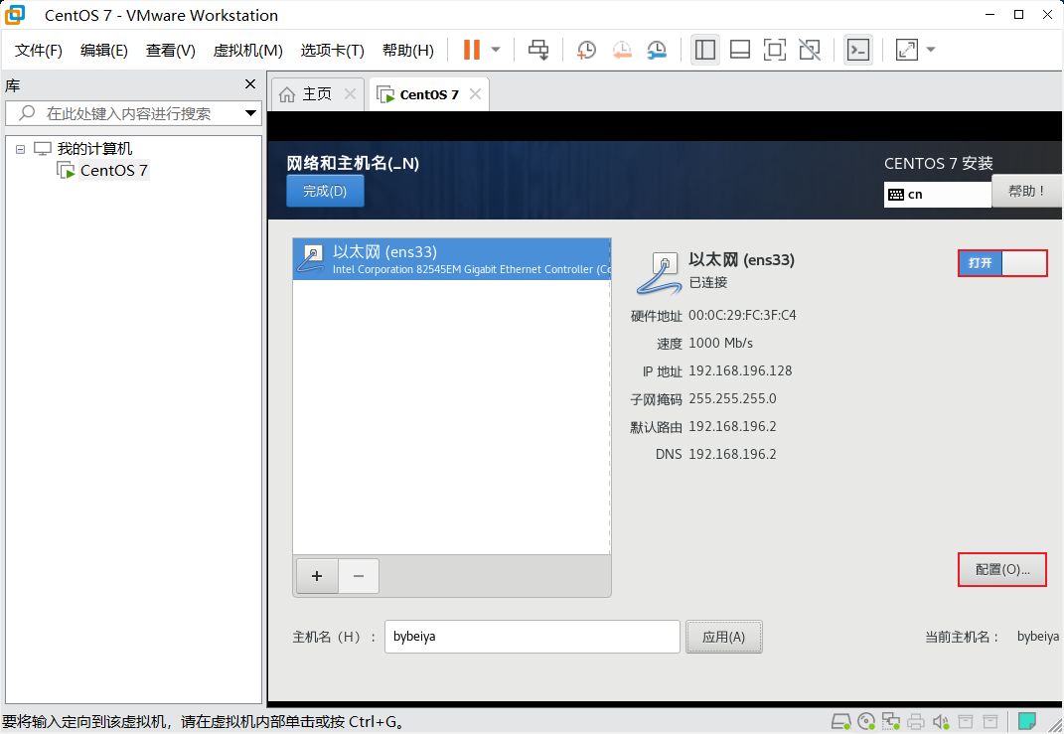1064x734 pixels.
Task: Click IP address 192.168.196.128
Action: [x=740, y=371]
